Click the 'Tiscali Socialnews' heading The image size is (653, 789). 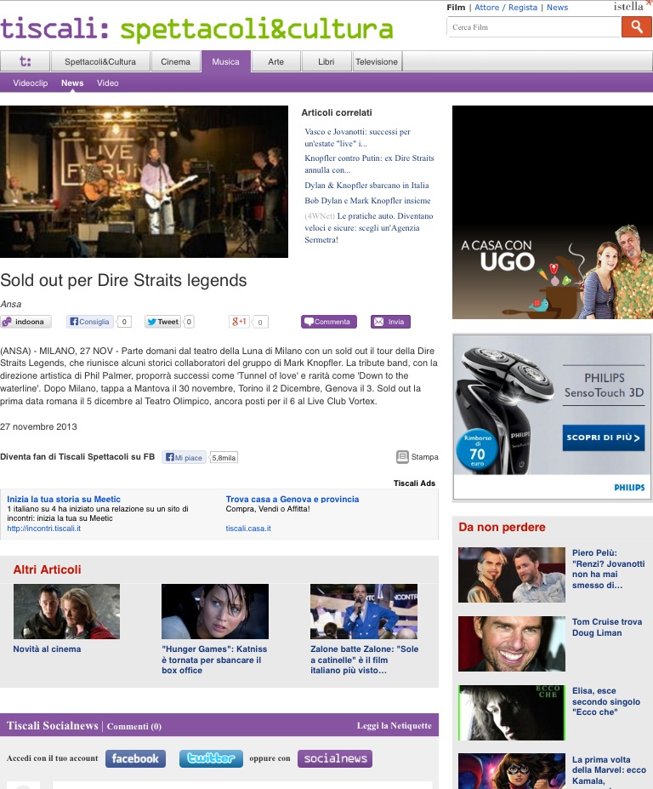[52, 726]
